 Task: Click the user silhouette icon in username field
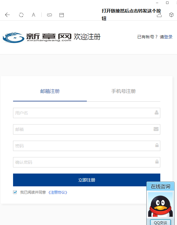[157, 112]
